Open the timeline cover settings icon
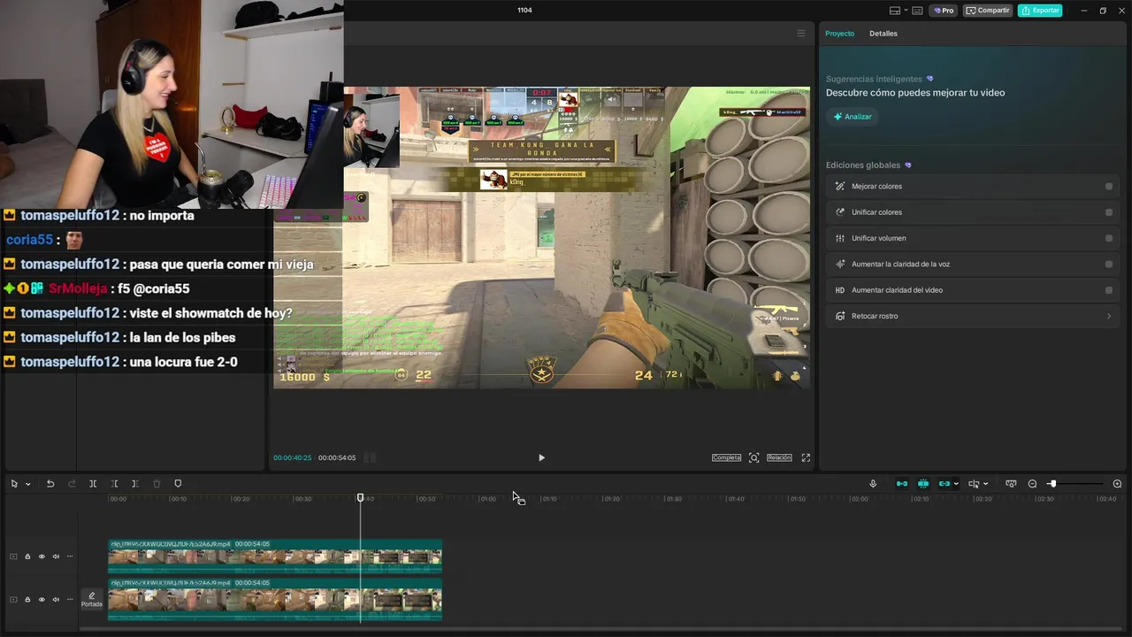Image resolution: width=1132 pixels, height=637 pixels. click(x=1011, y=484)
